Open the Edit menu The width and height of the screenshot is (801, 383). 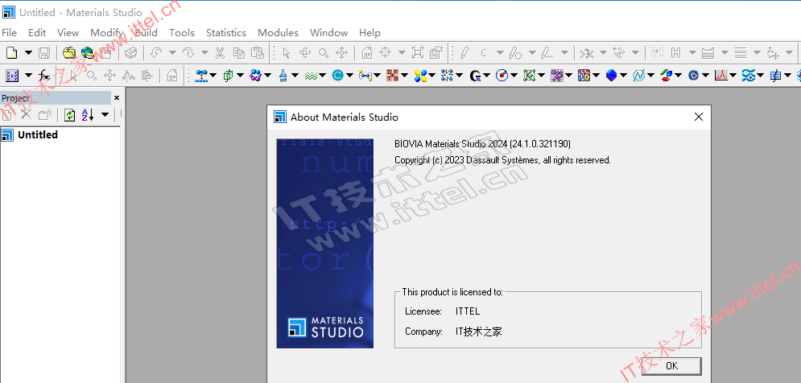click(x=37, y=33)
